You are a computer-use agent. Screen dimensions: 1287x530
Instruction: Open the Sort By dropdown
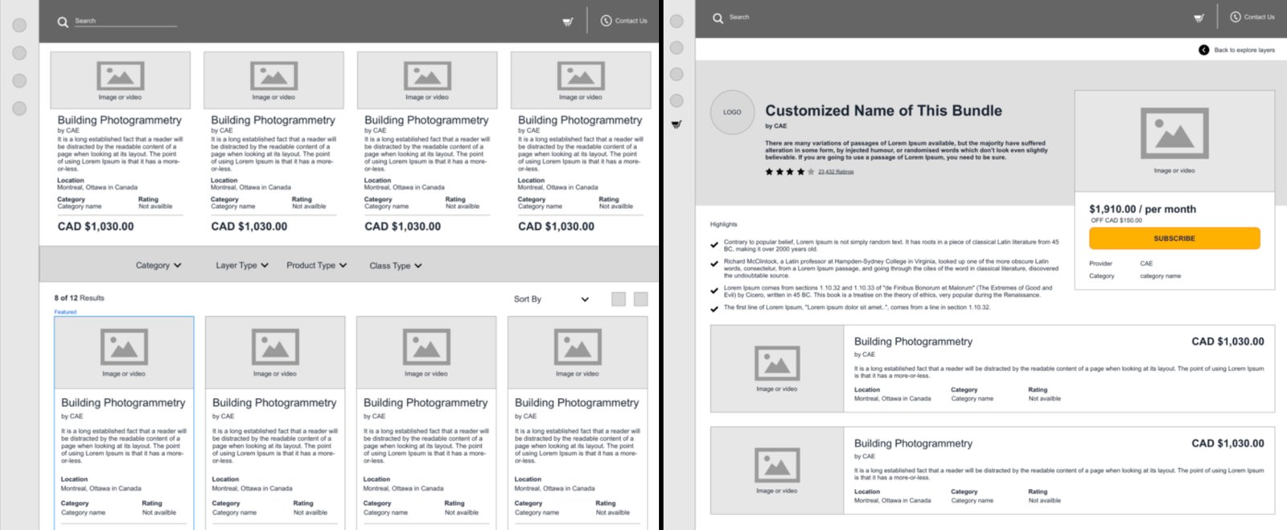tap(551, 299)
